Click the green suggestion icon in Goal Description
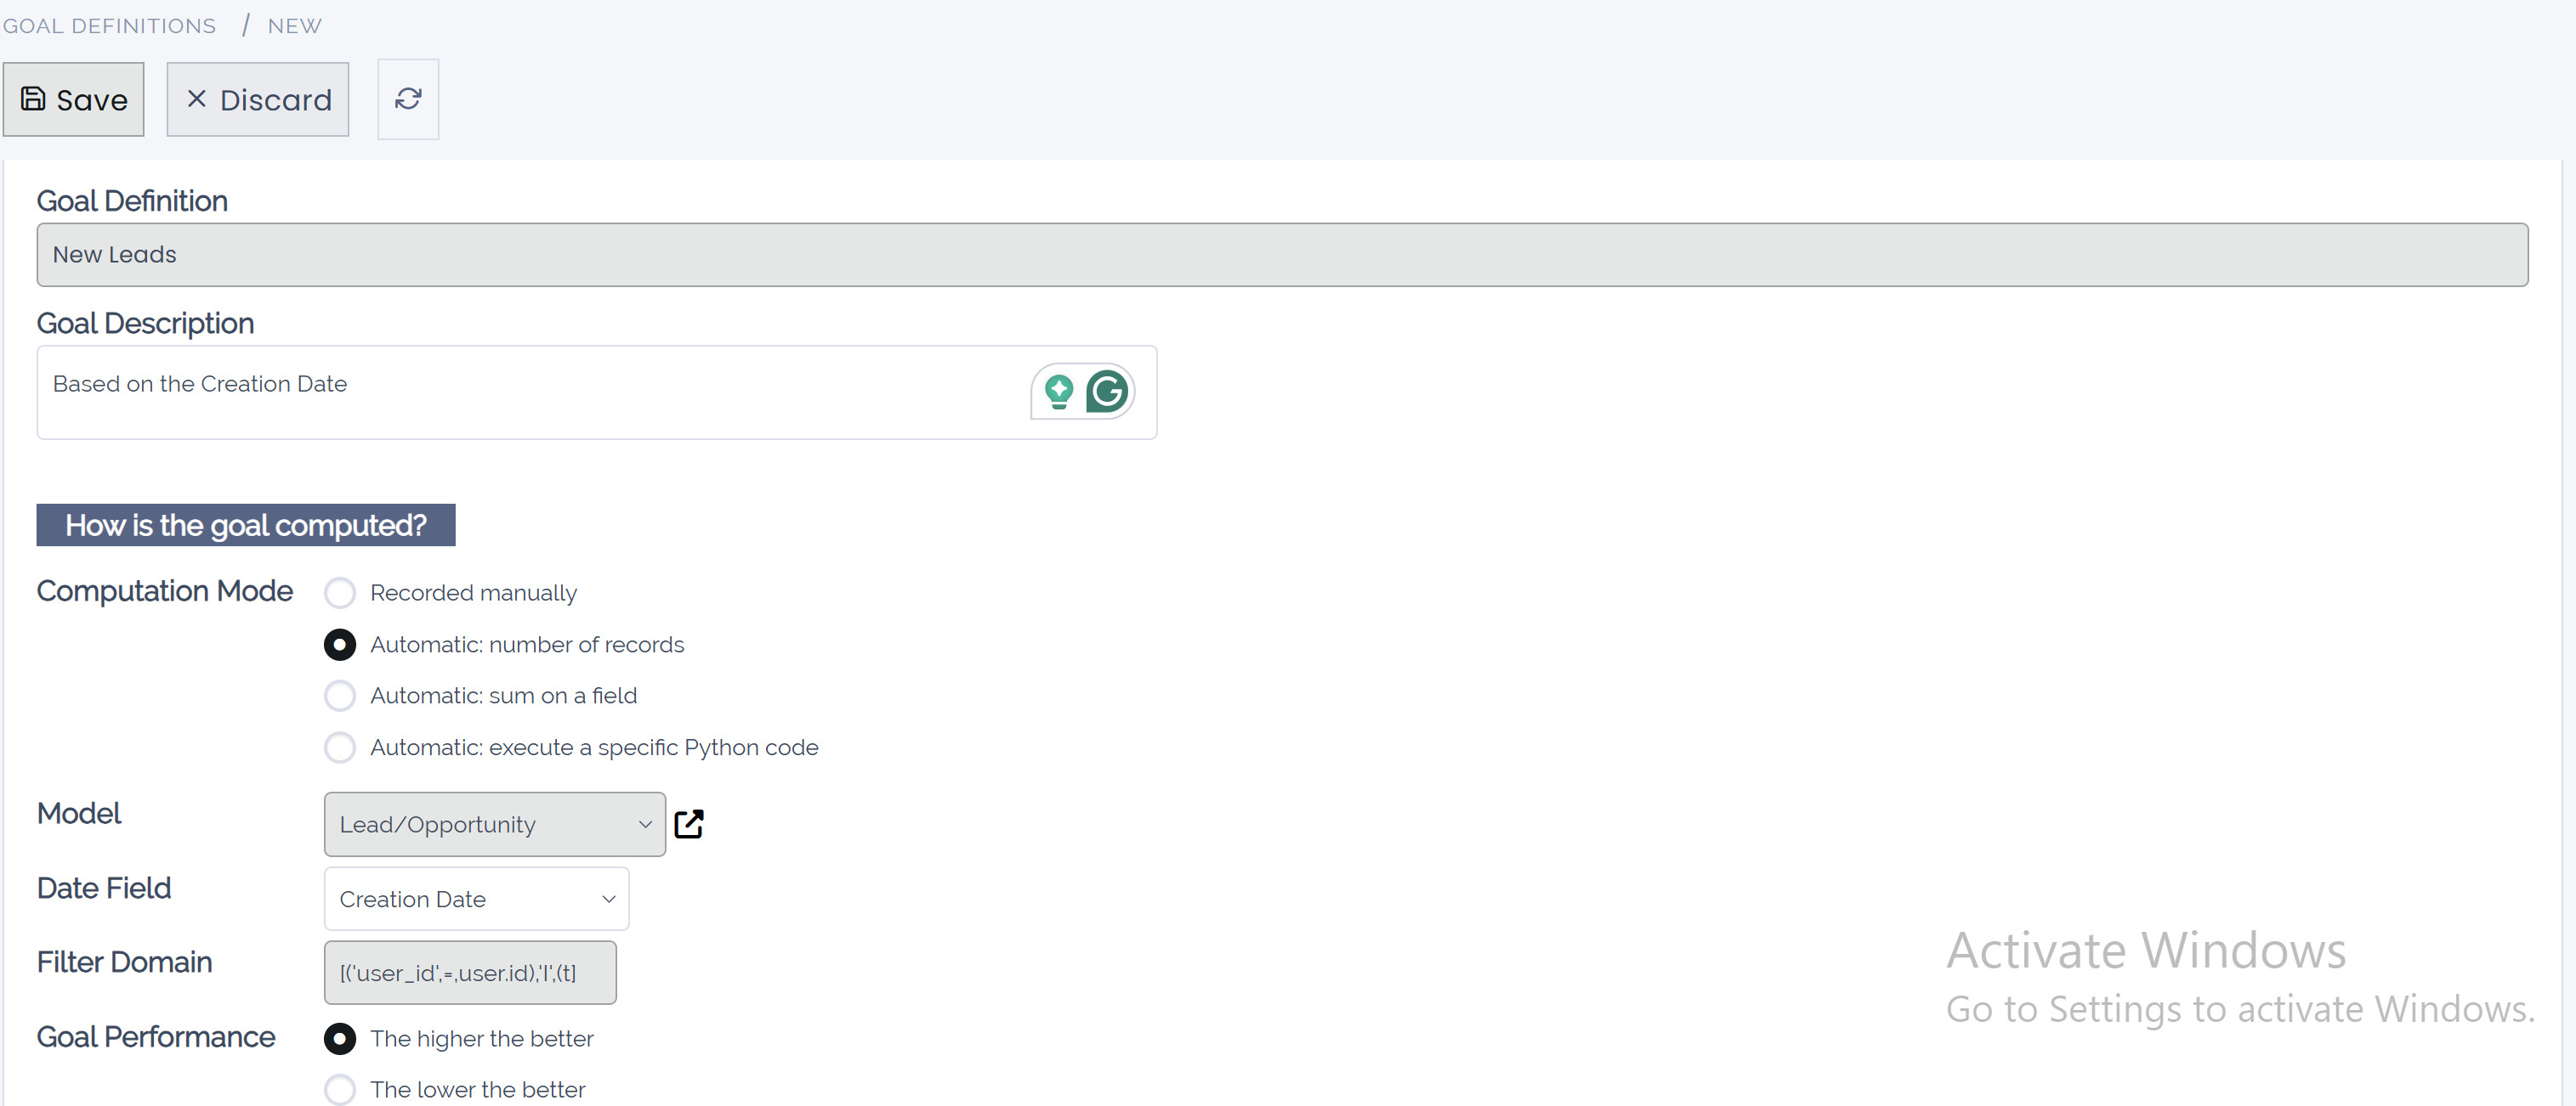2576x1106 pixels. [x=1058, y=392]
